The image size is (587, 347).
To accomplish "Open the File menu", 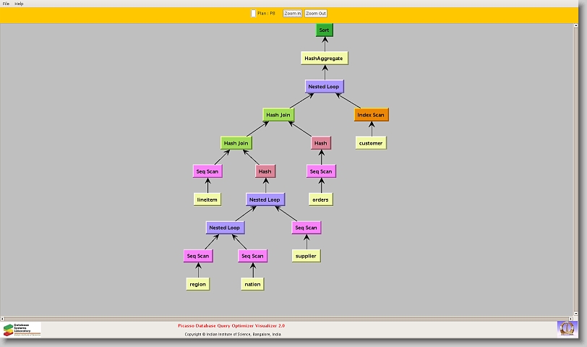I will click(x=6, y=4).
